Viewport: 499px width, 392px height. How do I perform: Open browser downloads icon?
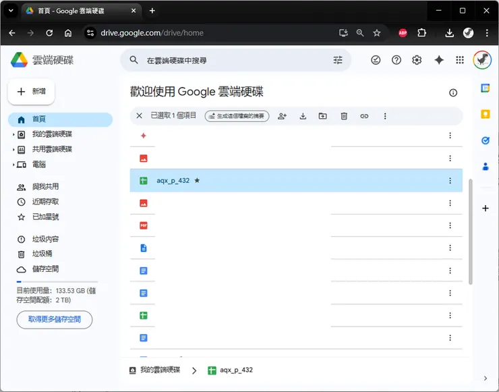click(449, 33)
